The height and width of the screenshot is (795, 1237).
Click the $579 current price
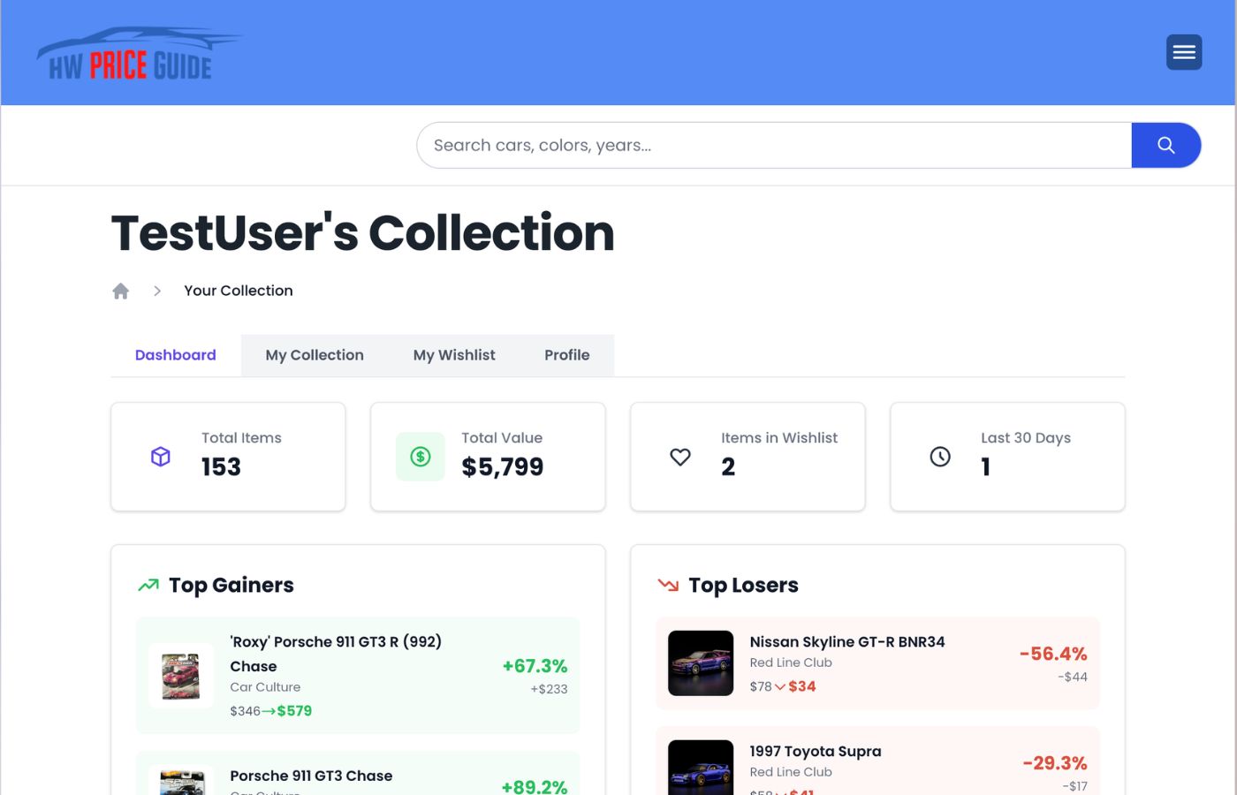294,711
